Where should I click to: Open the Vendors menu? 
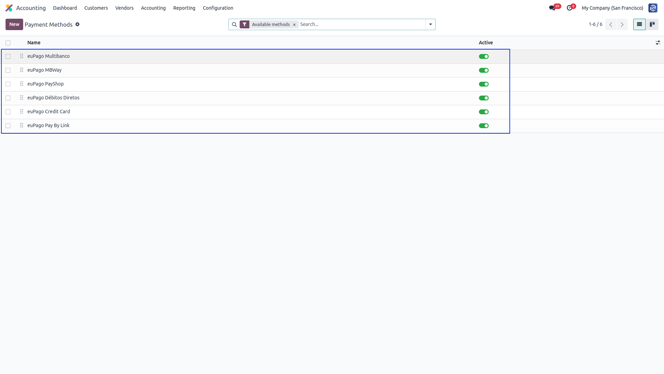click(124, 8)
